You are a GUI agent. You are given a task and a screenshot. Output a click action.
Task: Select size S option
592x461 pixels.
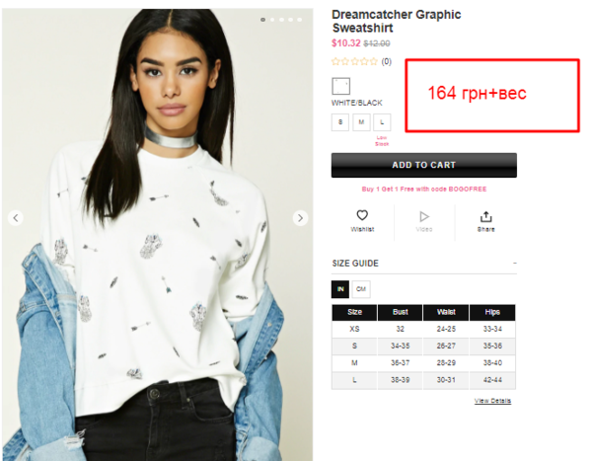(x=340, y=122)
